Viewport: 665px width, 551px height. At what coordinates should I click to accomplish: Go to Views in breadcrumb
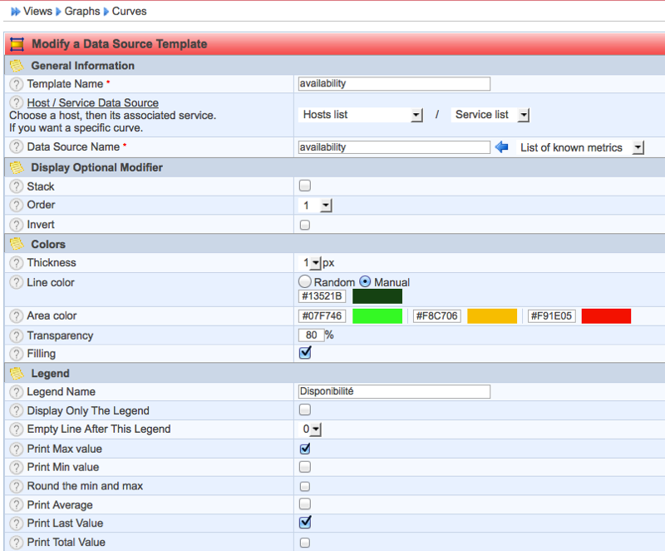(37, 12)
